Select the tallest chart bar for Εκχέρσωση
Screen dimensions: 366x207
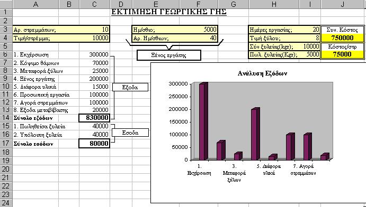point(203,121)
